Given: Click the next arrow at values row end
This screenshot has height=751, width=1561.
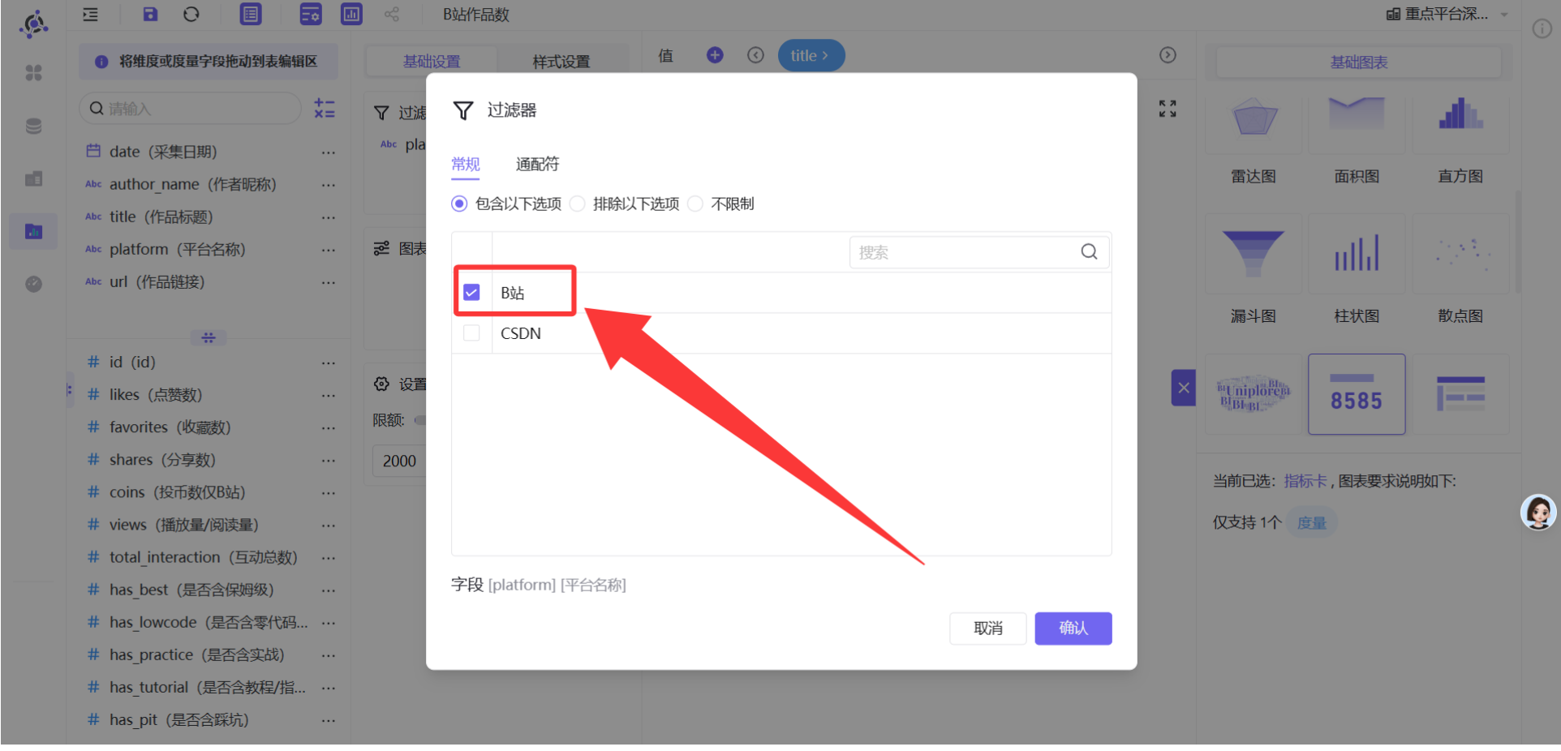Looking at the screenshot, I should [1168, 55].
